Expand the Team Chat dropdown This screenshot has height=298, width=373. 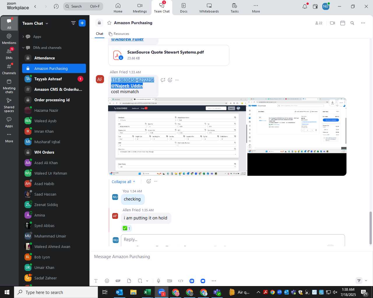pos(35,23)
